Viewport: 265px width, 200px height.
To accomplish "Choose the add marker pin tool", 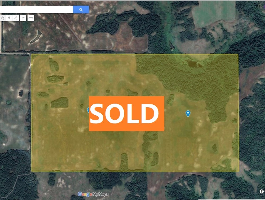I will [9, 18].
